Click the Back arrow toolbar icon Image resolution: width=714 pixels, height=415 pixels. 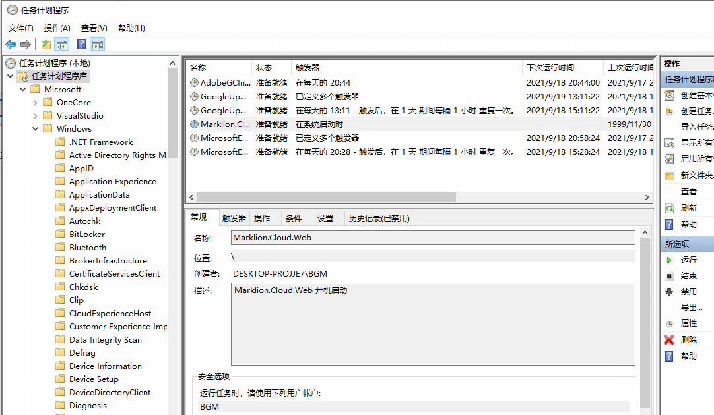(11, 44)
